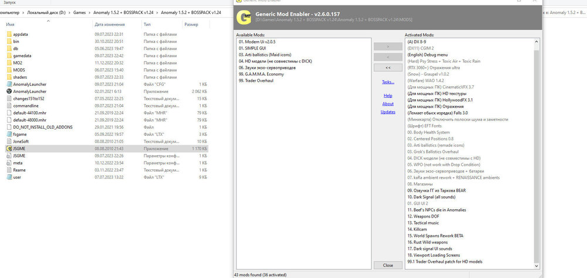Click the changes151to152 text file icon
The image size is (587, 278).
[9, 98]
